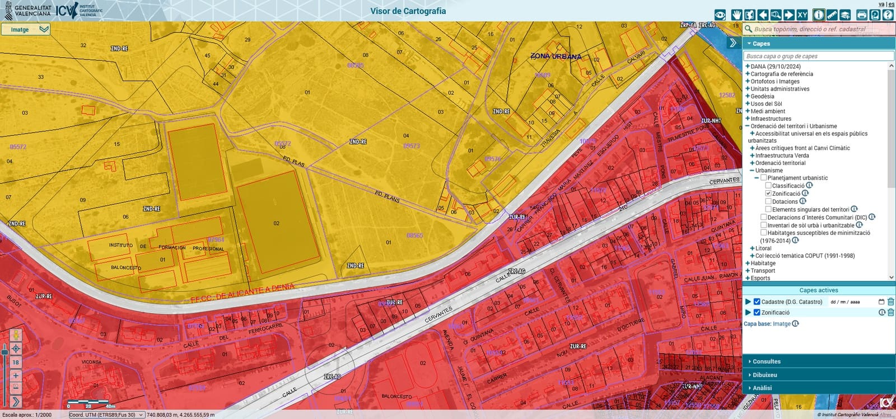The width and height of the screenshot is (896, 419).
Task: Delete the Zonificació active layer
Action: point(891,313)
